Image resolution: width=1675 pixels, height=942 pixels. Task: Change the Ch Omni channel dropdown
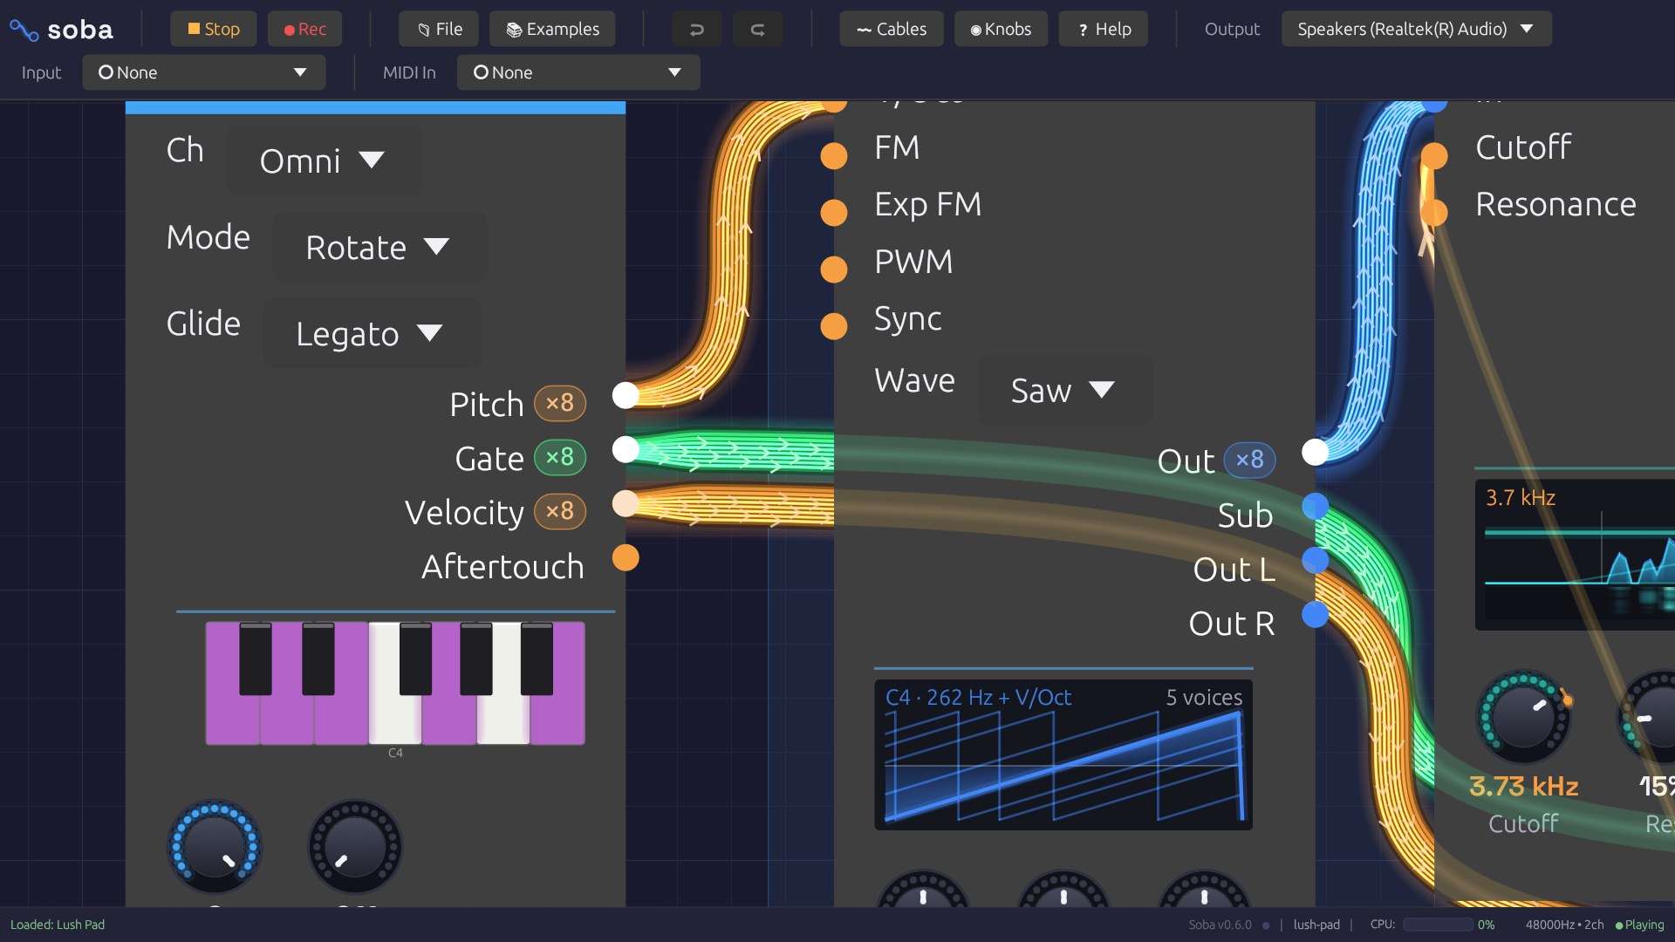pos(325,160)
